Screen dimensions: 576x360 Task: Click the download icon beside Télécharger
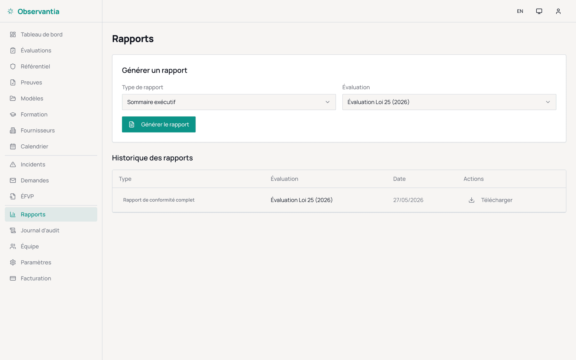click(471, 200)
